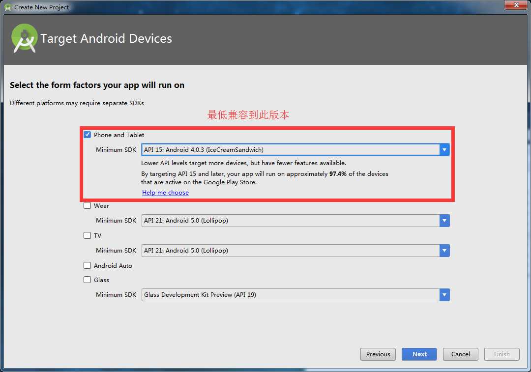Click the Android Studio logo in header

[x=24, y=38]
